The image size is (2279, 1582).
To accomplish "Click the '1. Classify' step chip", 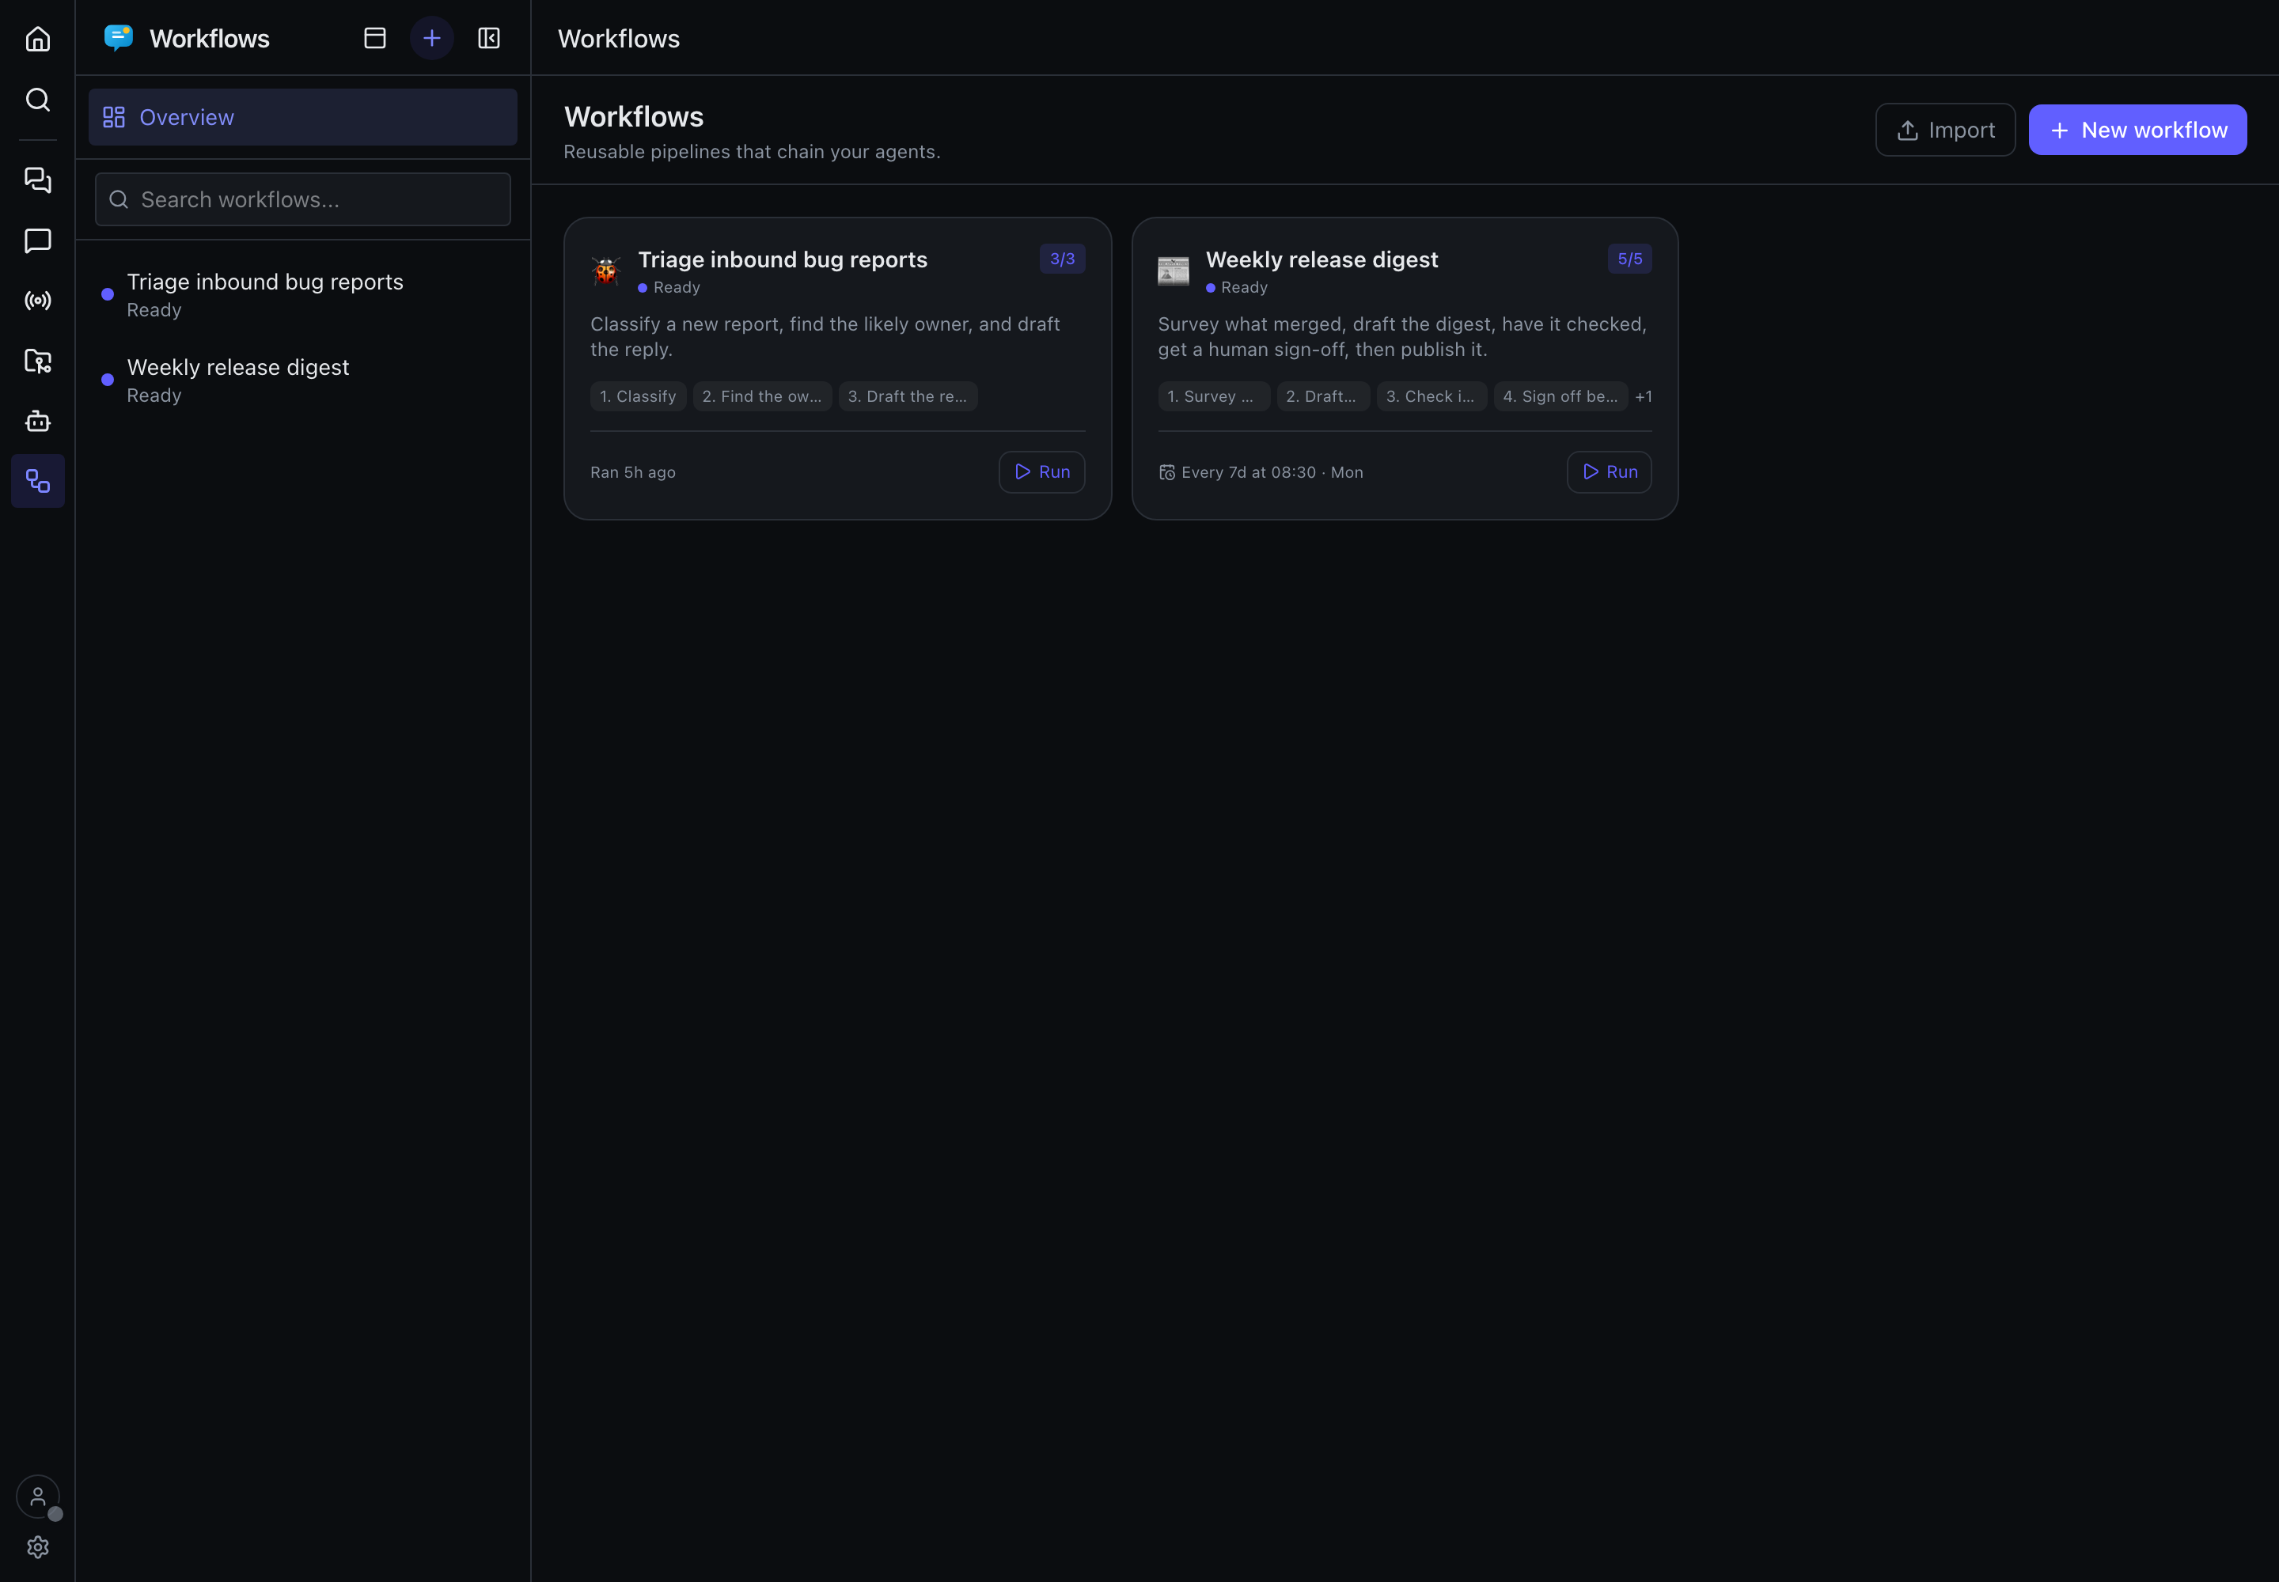I will tap(638, 396).
